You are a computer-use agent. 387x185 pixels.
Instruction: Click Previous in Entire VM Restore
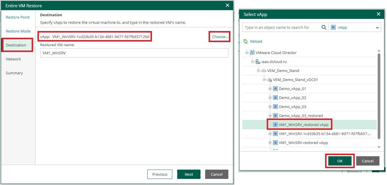click(x=160, y=174)
